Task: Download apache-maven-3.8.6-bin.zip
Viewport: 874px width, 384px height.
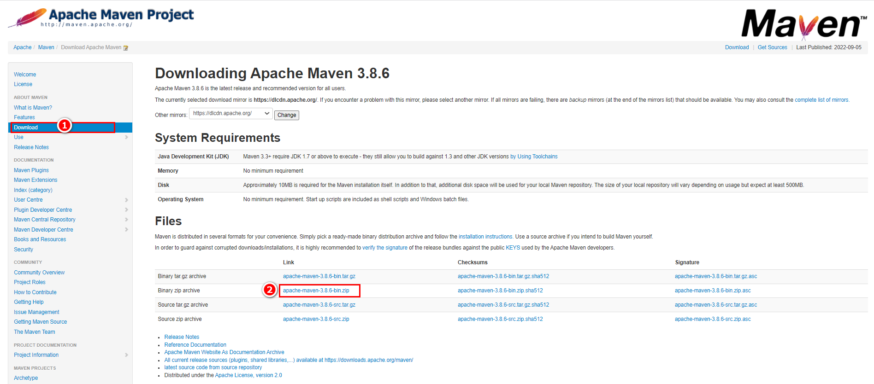Action: tap(316, 291)
